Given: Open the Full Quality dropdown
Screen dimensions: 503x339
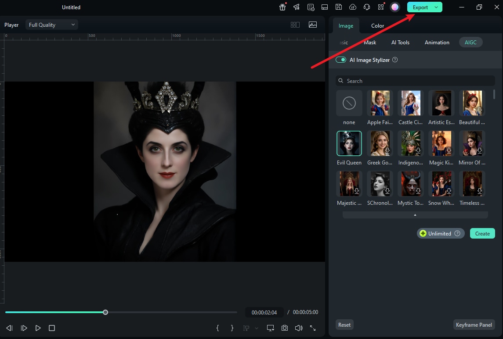Looking at the screenshot, I should 52,25.
